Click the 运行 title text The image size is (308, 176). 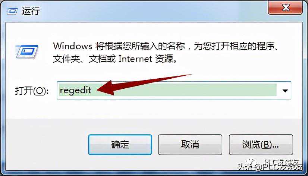[31, 11]
